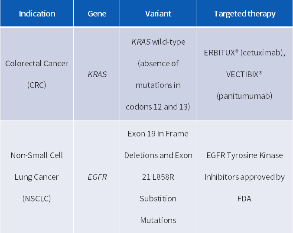This screenshot has width=293, height=233.
Task: Click the ERBITUX (cetuximab) text
Action: click(244, 53)
